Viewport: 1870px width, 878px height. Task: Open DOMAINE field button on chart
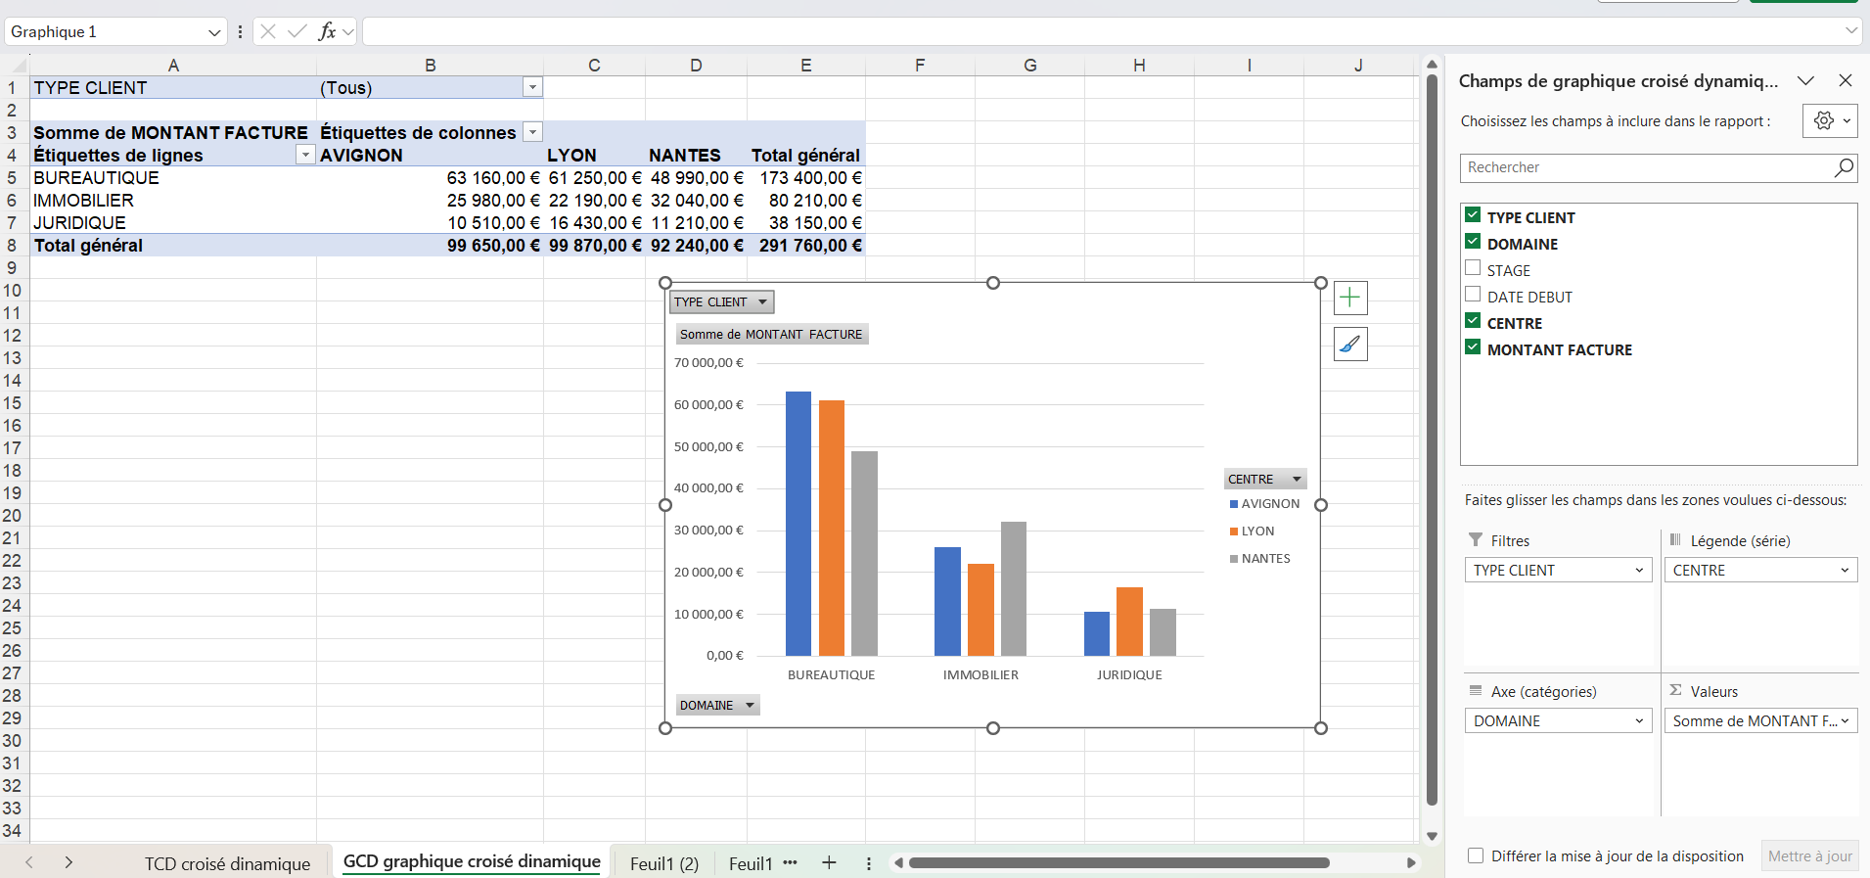[x=718, y=705]
